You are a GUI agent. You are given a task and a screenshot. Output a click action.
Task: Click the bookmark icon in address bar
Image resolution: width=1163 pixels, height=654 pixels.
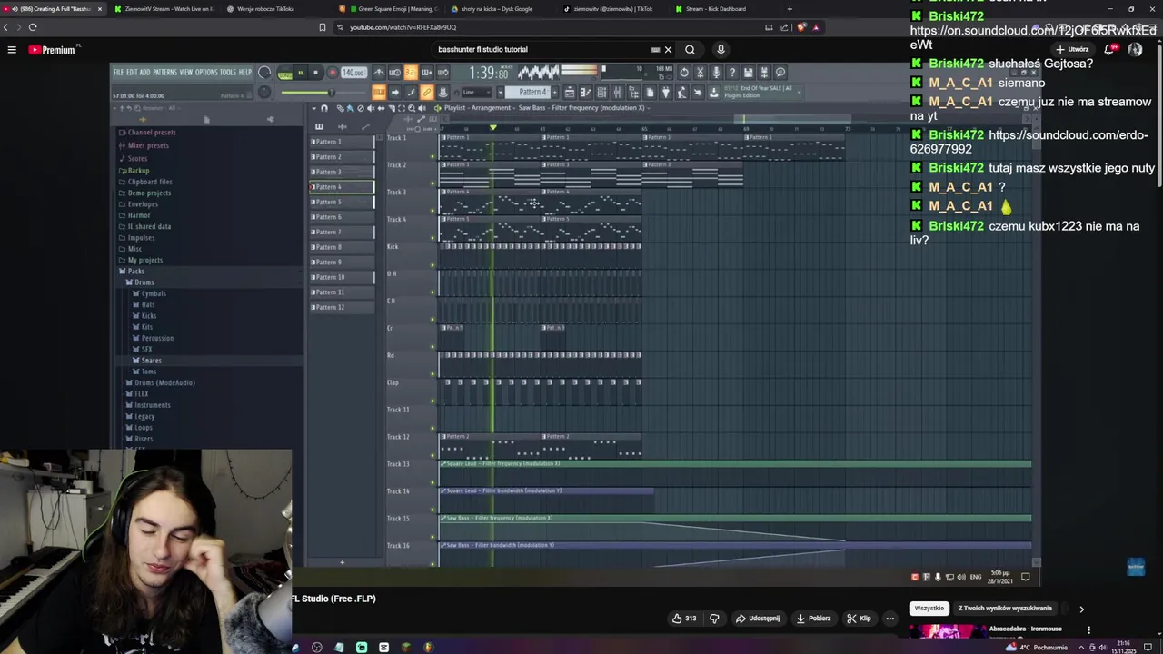(322, 27)
